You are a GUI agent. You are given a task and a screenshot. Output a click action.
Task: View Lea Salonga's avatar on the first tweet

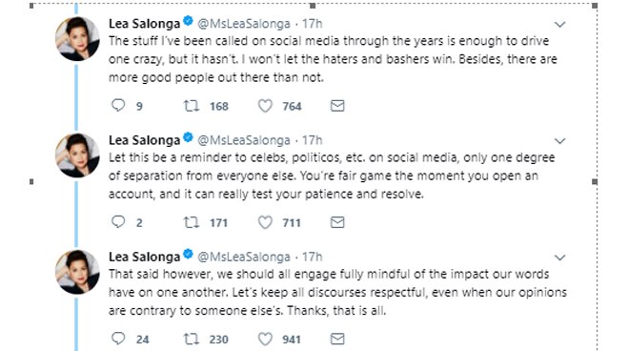coord(77,39)
